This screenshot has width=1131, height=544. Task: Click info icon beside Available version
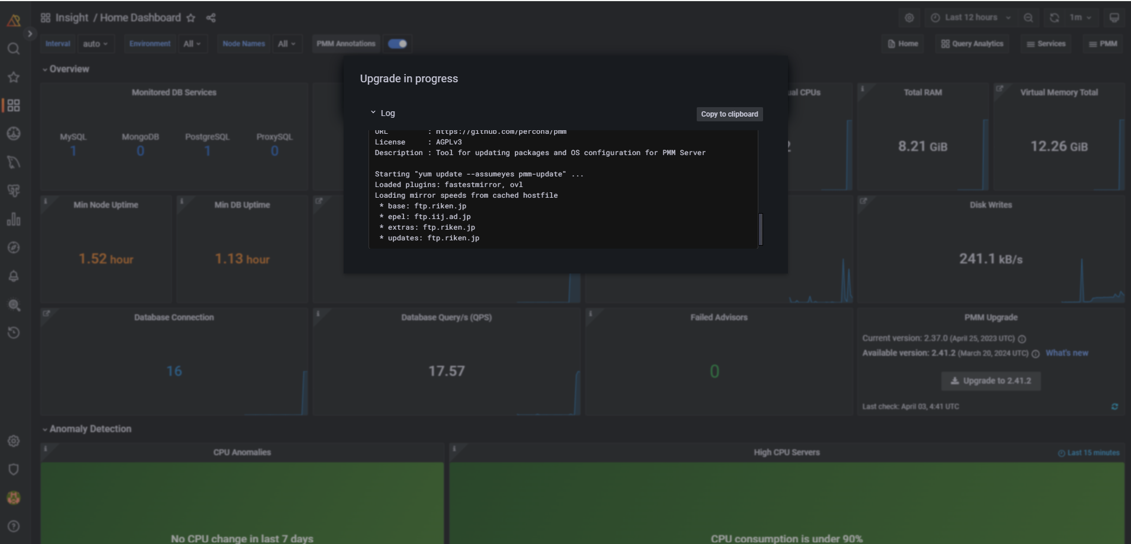point(1036,354)
